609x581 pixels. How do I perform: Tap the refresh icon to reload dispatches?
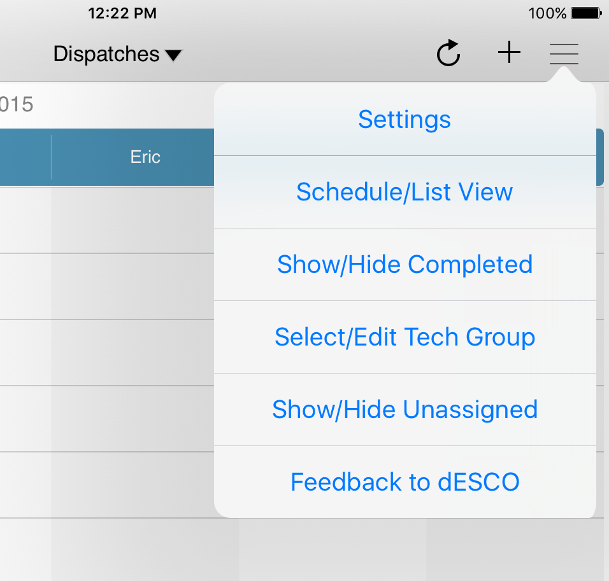tap(448, 53)
